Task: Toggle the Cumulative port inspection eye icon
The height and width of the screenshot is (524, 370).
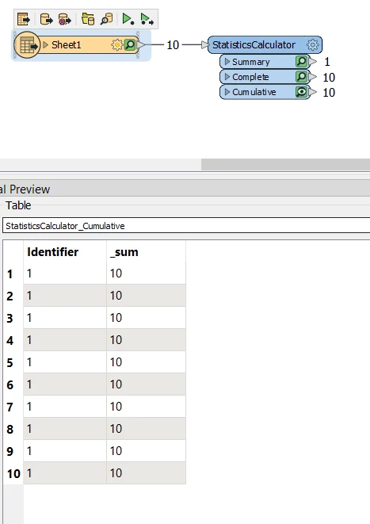Action: coord(302,92)
